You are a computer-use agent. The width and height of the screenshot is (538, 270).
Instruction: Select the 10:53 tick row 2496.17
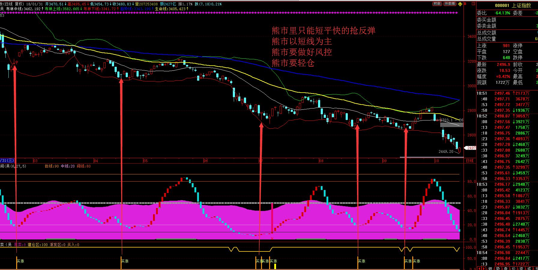[x=507, y=185]
